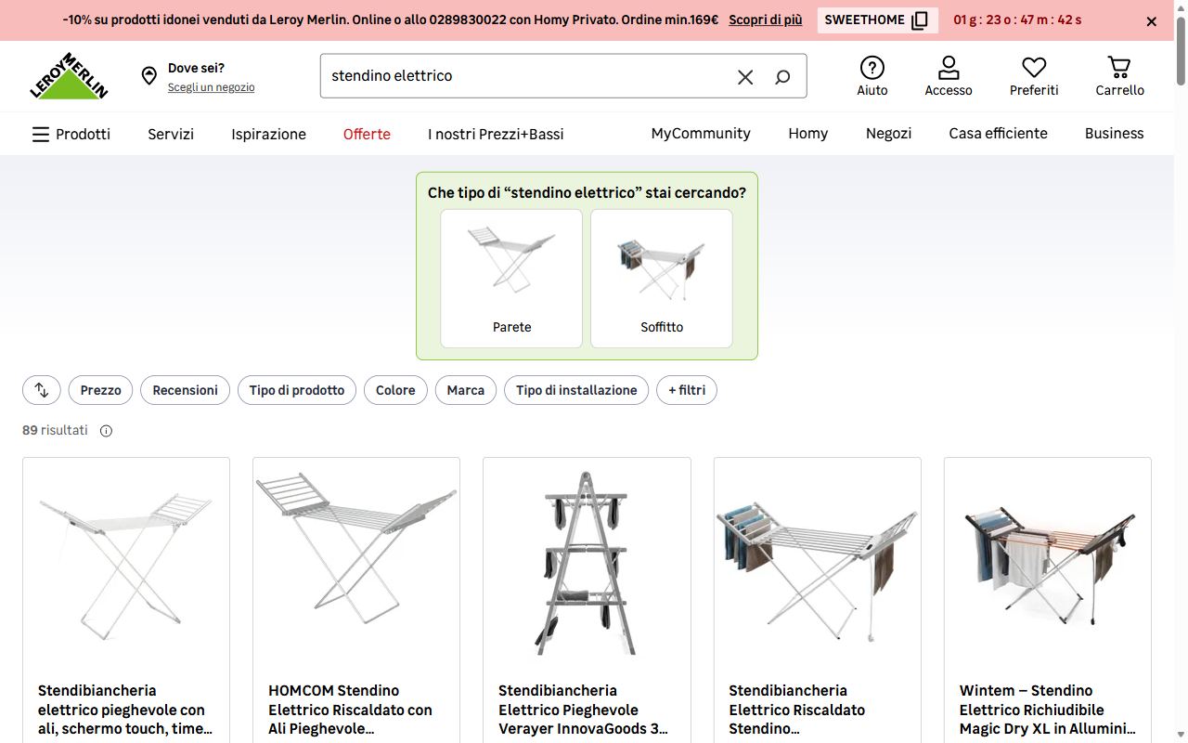Image resolution: width=1188 pixels, height=743 pixels.
Task: Open the Servizi menu
Action: point(171,134)
